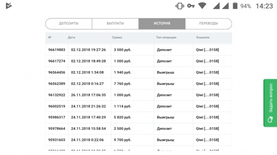Image resolution: width=277 pixels, height=155 pixels.
Task: Click the 9 700 руб. amount
Action: coord(123,140)
